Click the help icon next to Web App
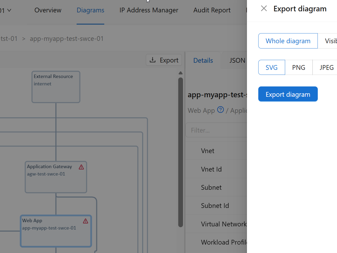Image resolution: width=337 pixels, height=253 pixels. [x=221, y=110]
